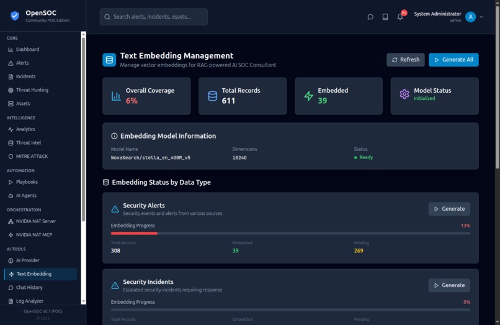Screen dimensions: 500x325
Task: Click the Refresh button
Action: click(x=405, y=60)
